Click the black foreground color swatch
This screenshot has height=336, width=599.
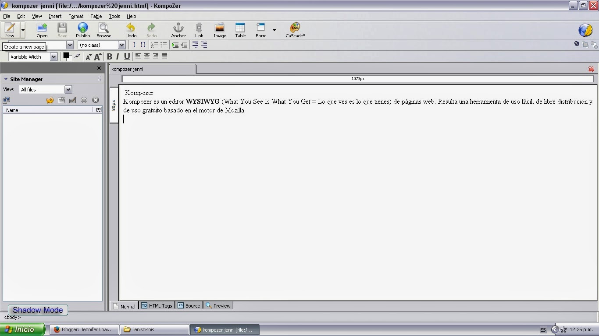tap(66, 56)
